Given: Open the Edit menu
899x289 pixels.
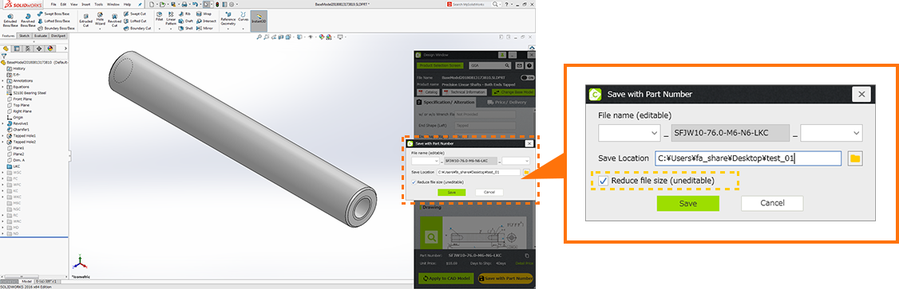Looking at the screenshot, I should point(63,4).
